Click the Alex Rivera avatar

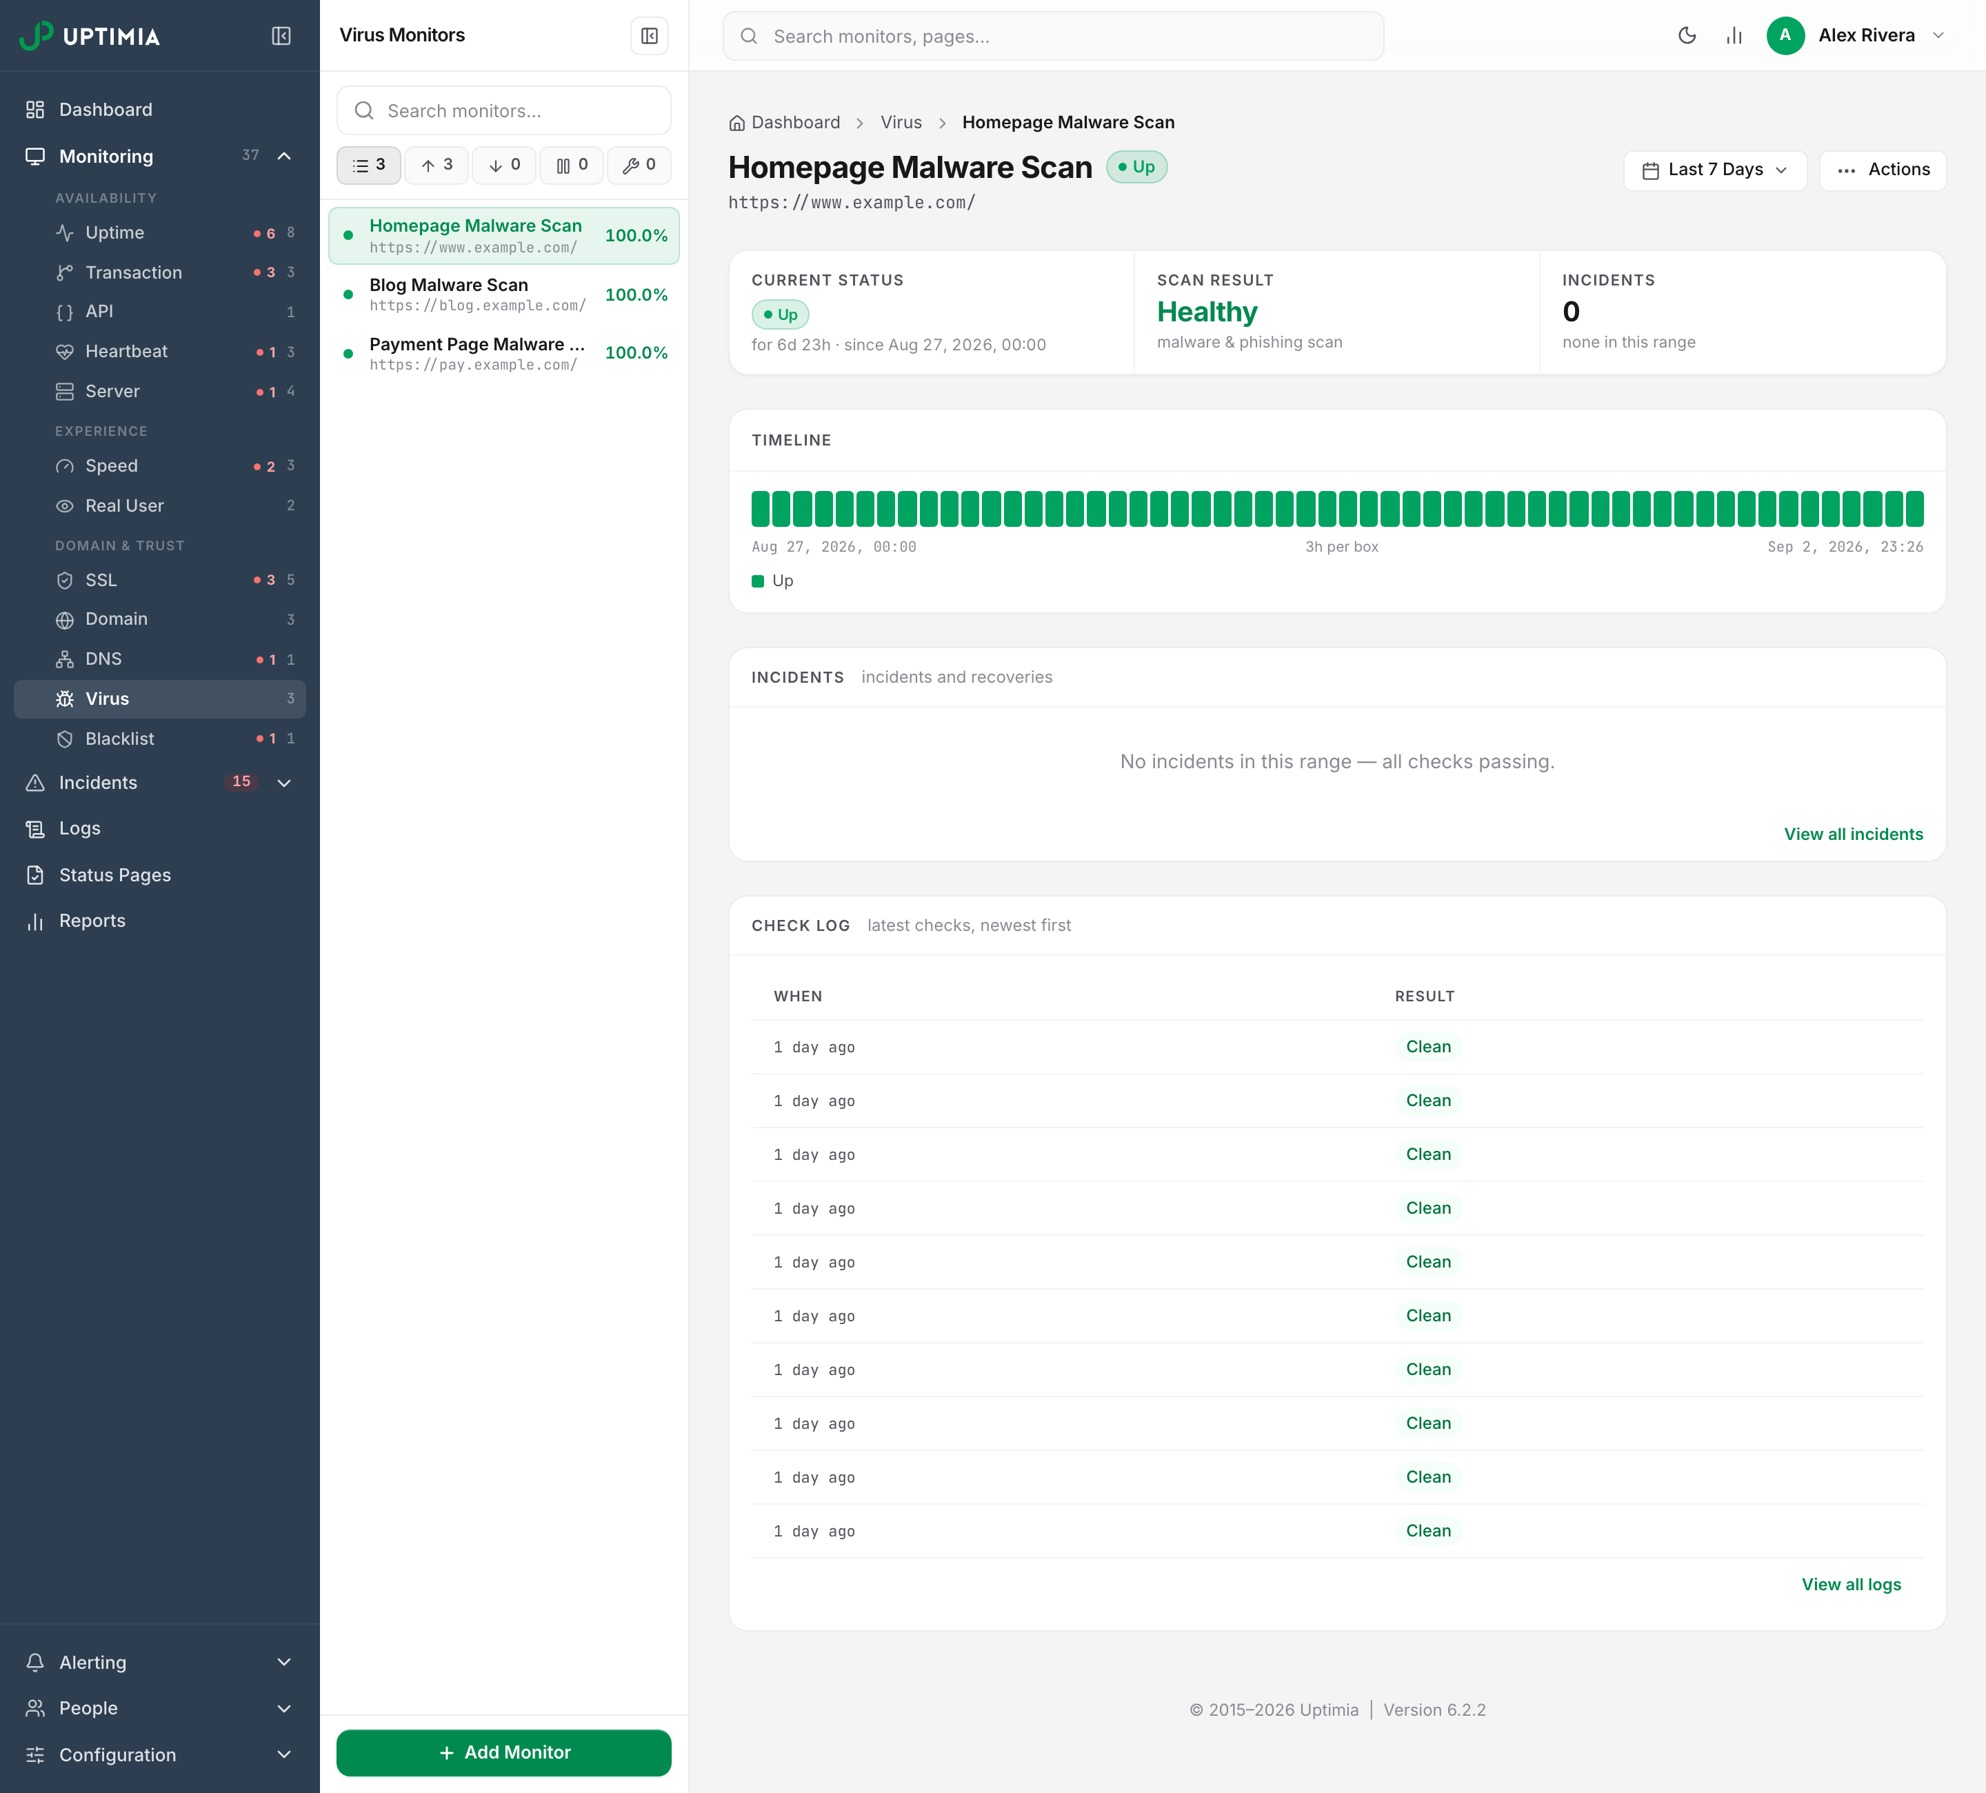tap(1785, 35)
